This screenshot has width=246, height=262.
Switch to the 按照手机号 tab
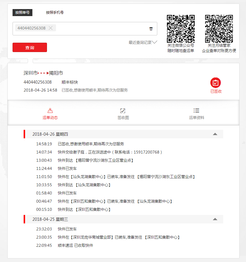55,13
